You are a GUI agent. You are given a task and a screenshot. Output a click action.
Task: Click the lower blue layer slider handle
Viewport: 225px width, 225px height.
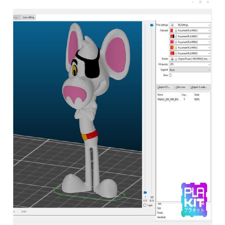point(145,192)
